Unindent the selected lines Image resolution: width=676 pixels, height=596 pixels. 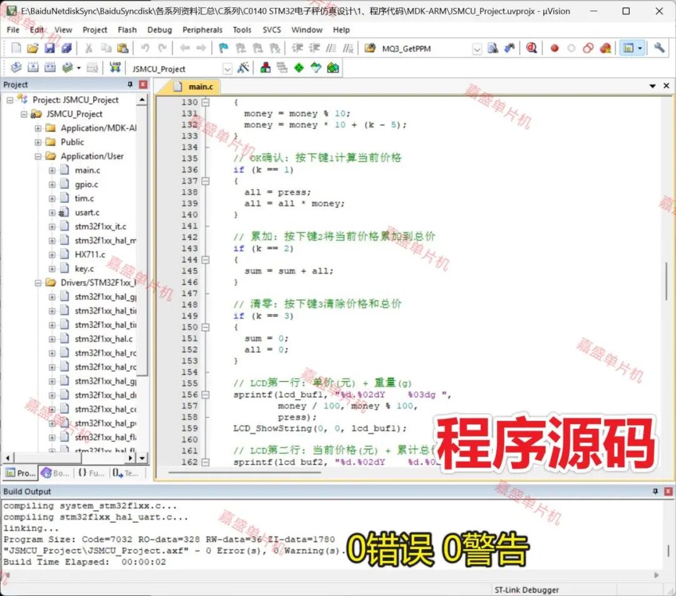(x=314, y=48)
